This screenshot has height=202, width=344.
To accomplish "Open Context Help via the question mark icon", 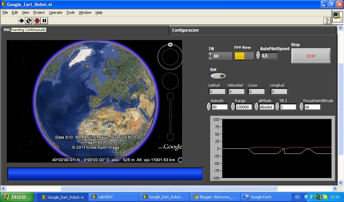I will (x=328, y=21).
